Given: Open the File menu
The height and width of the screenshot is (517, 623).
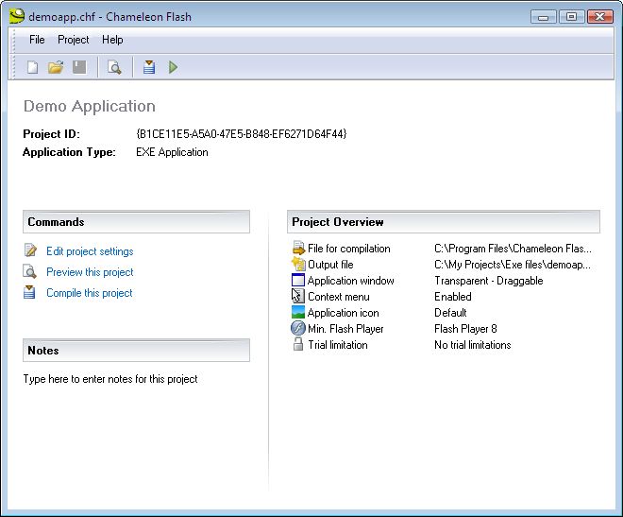Looking at the screenshot, I should tap(37, 40).
